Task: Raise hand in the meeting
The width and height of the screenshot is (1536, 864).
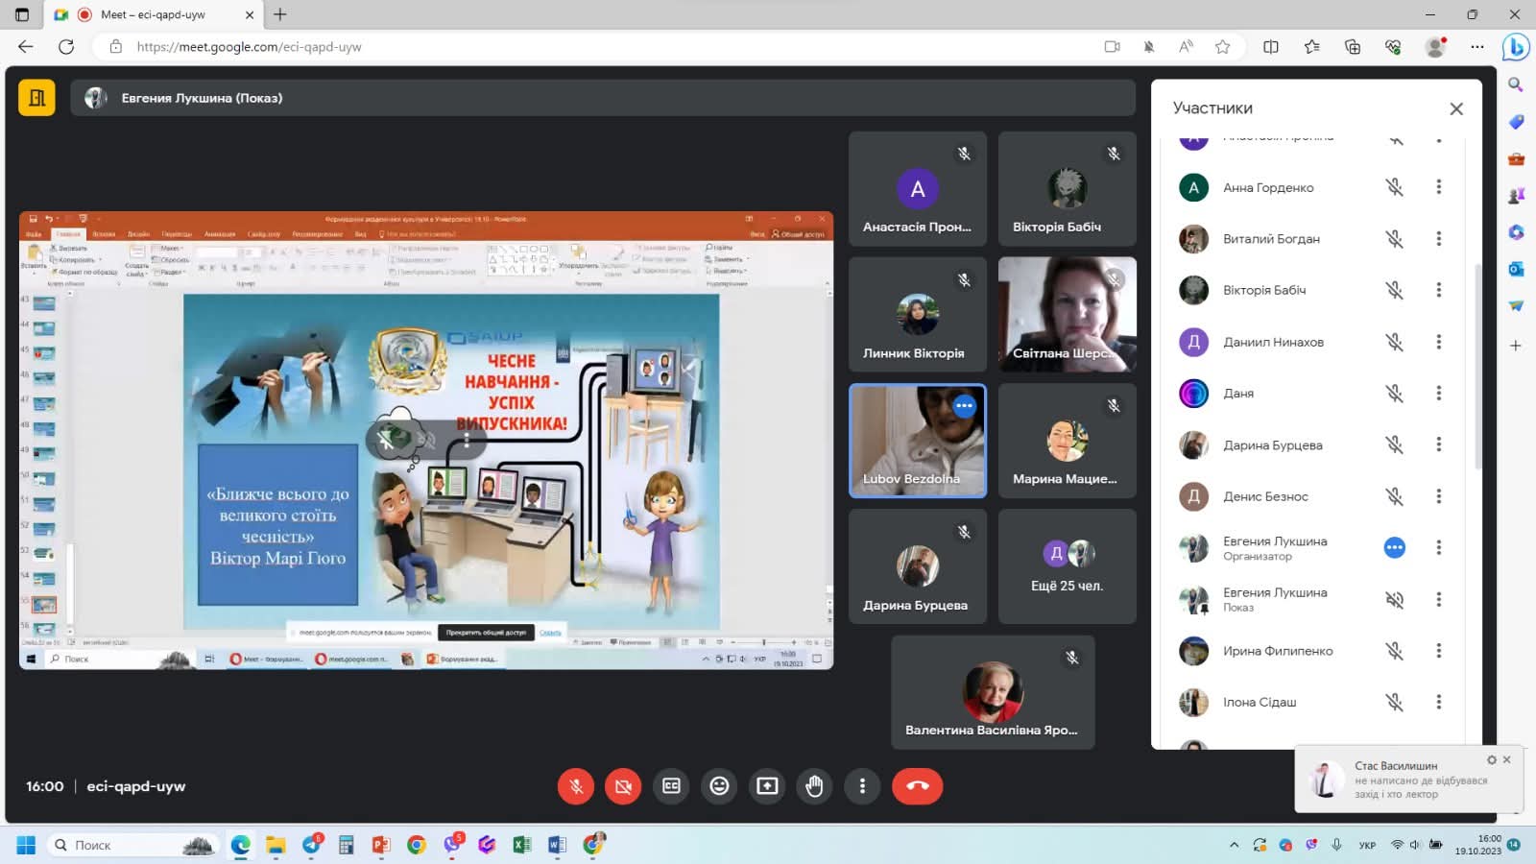Action: pos(814,786)
